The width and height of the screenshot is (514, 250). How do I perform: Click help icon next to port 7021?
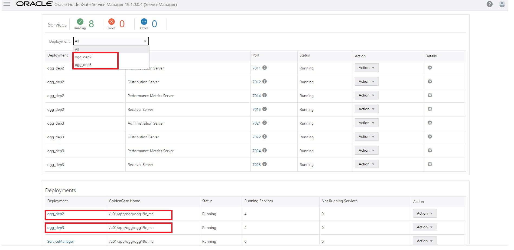[x=265, y=123]
